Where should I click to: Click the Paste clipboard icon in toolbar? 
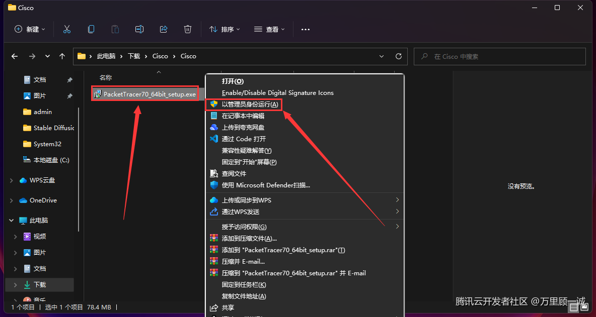[x=115, y=29]
